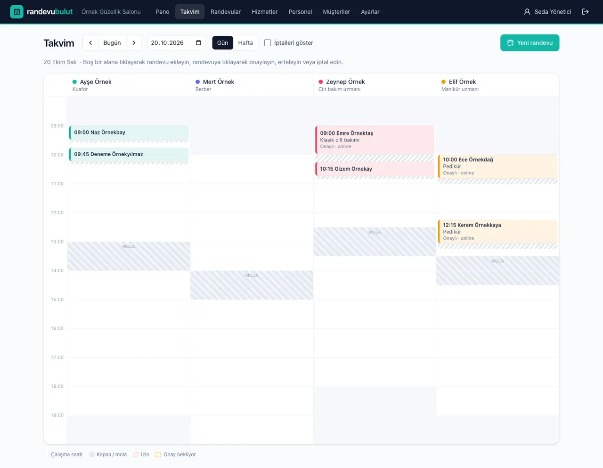
Task: Enable the İptalleri göster checkbox
Action: [268, 43]
